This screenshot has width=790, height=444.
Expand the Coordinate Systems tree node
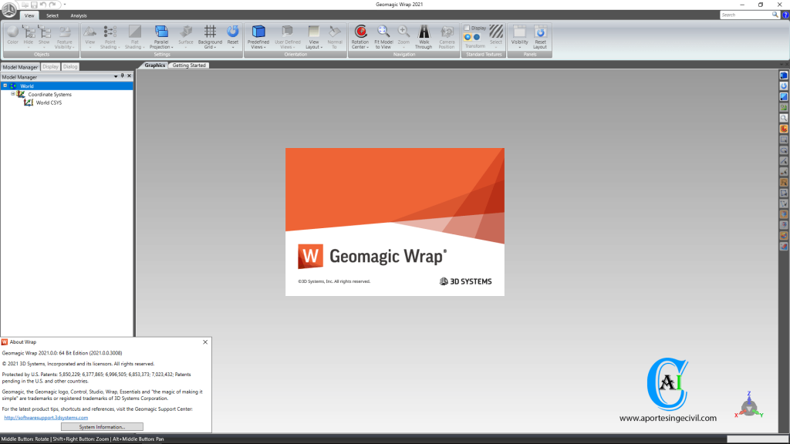(x=12, y=94)
